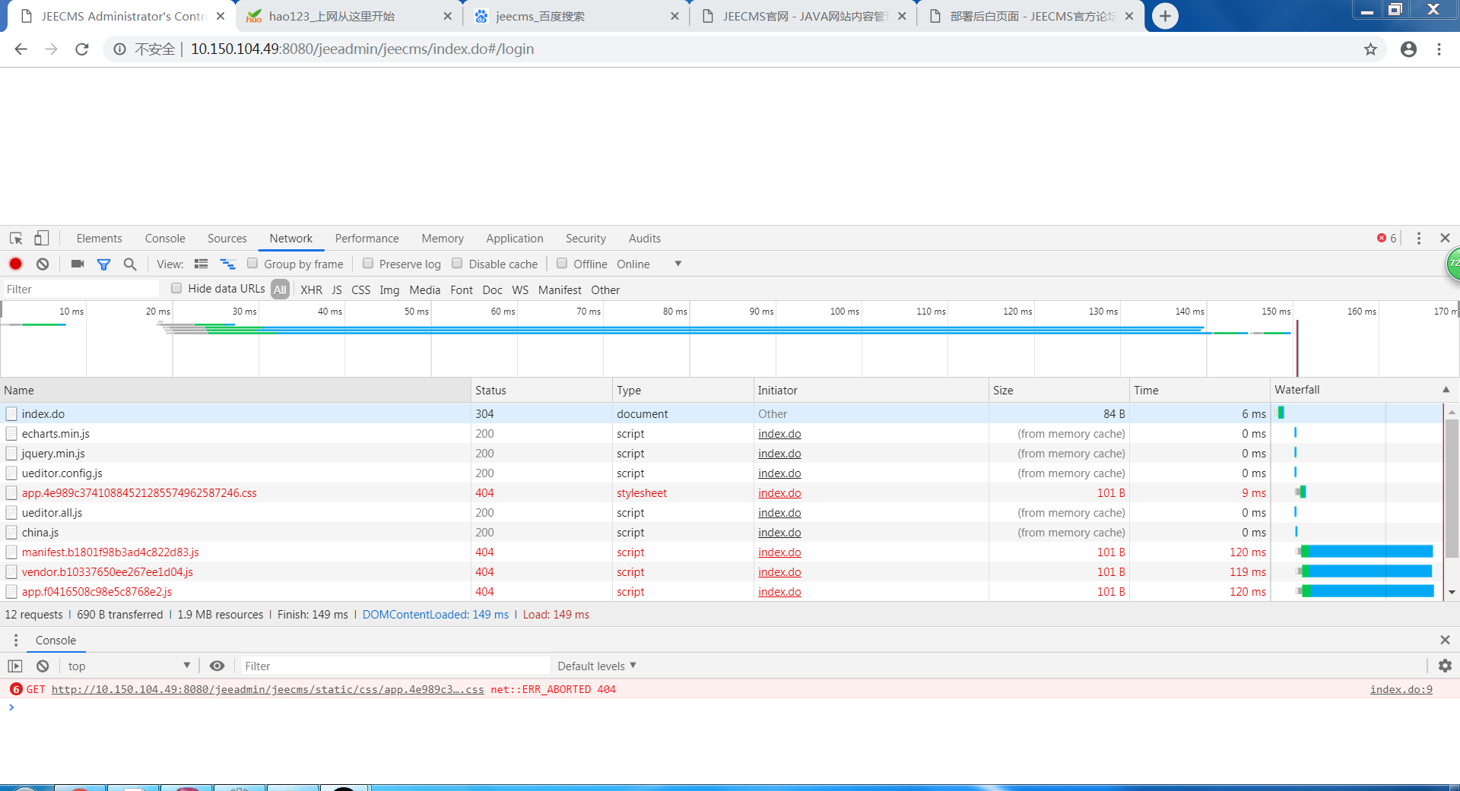1460x791 pixels.
Task: Toggle the network filter funnel icon
Action: [x=103, y=264]
